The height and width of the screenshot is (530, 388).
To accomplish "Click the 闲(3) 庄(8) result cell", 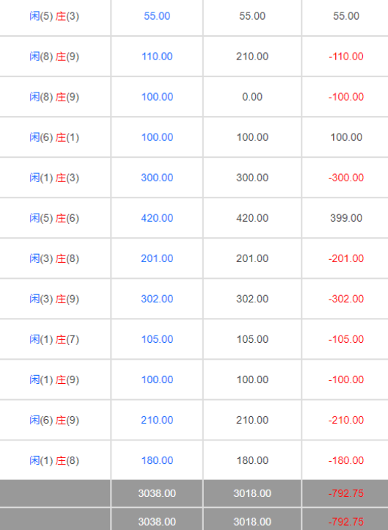I will (54, 258).
